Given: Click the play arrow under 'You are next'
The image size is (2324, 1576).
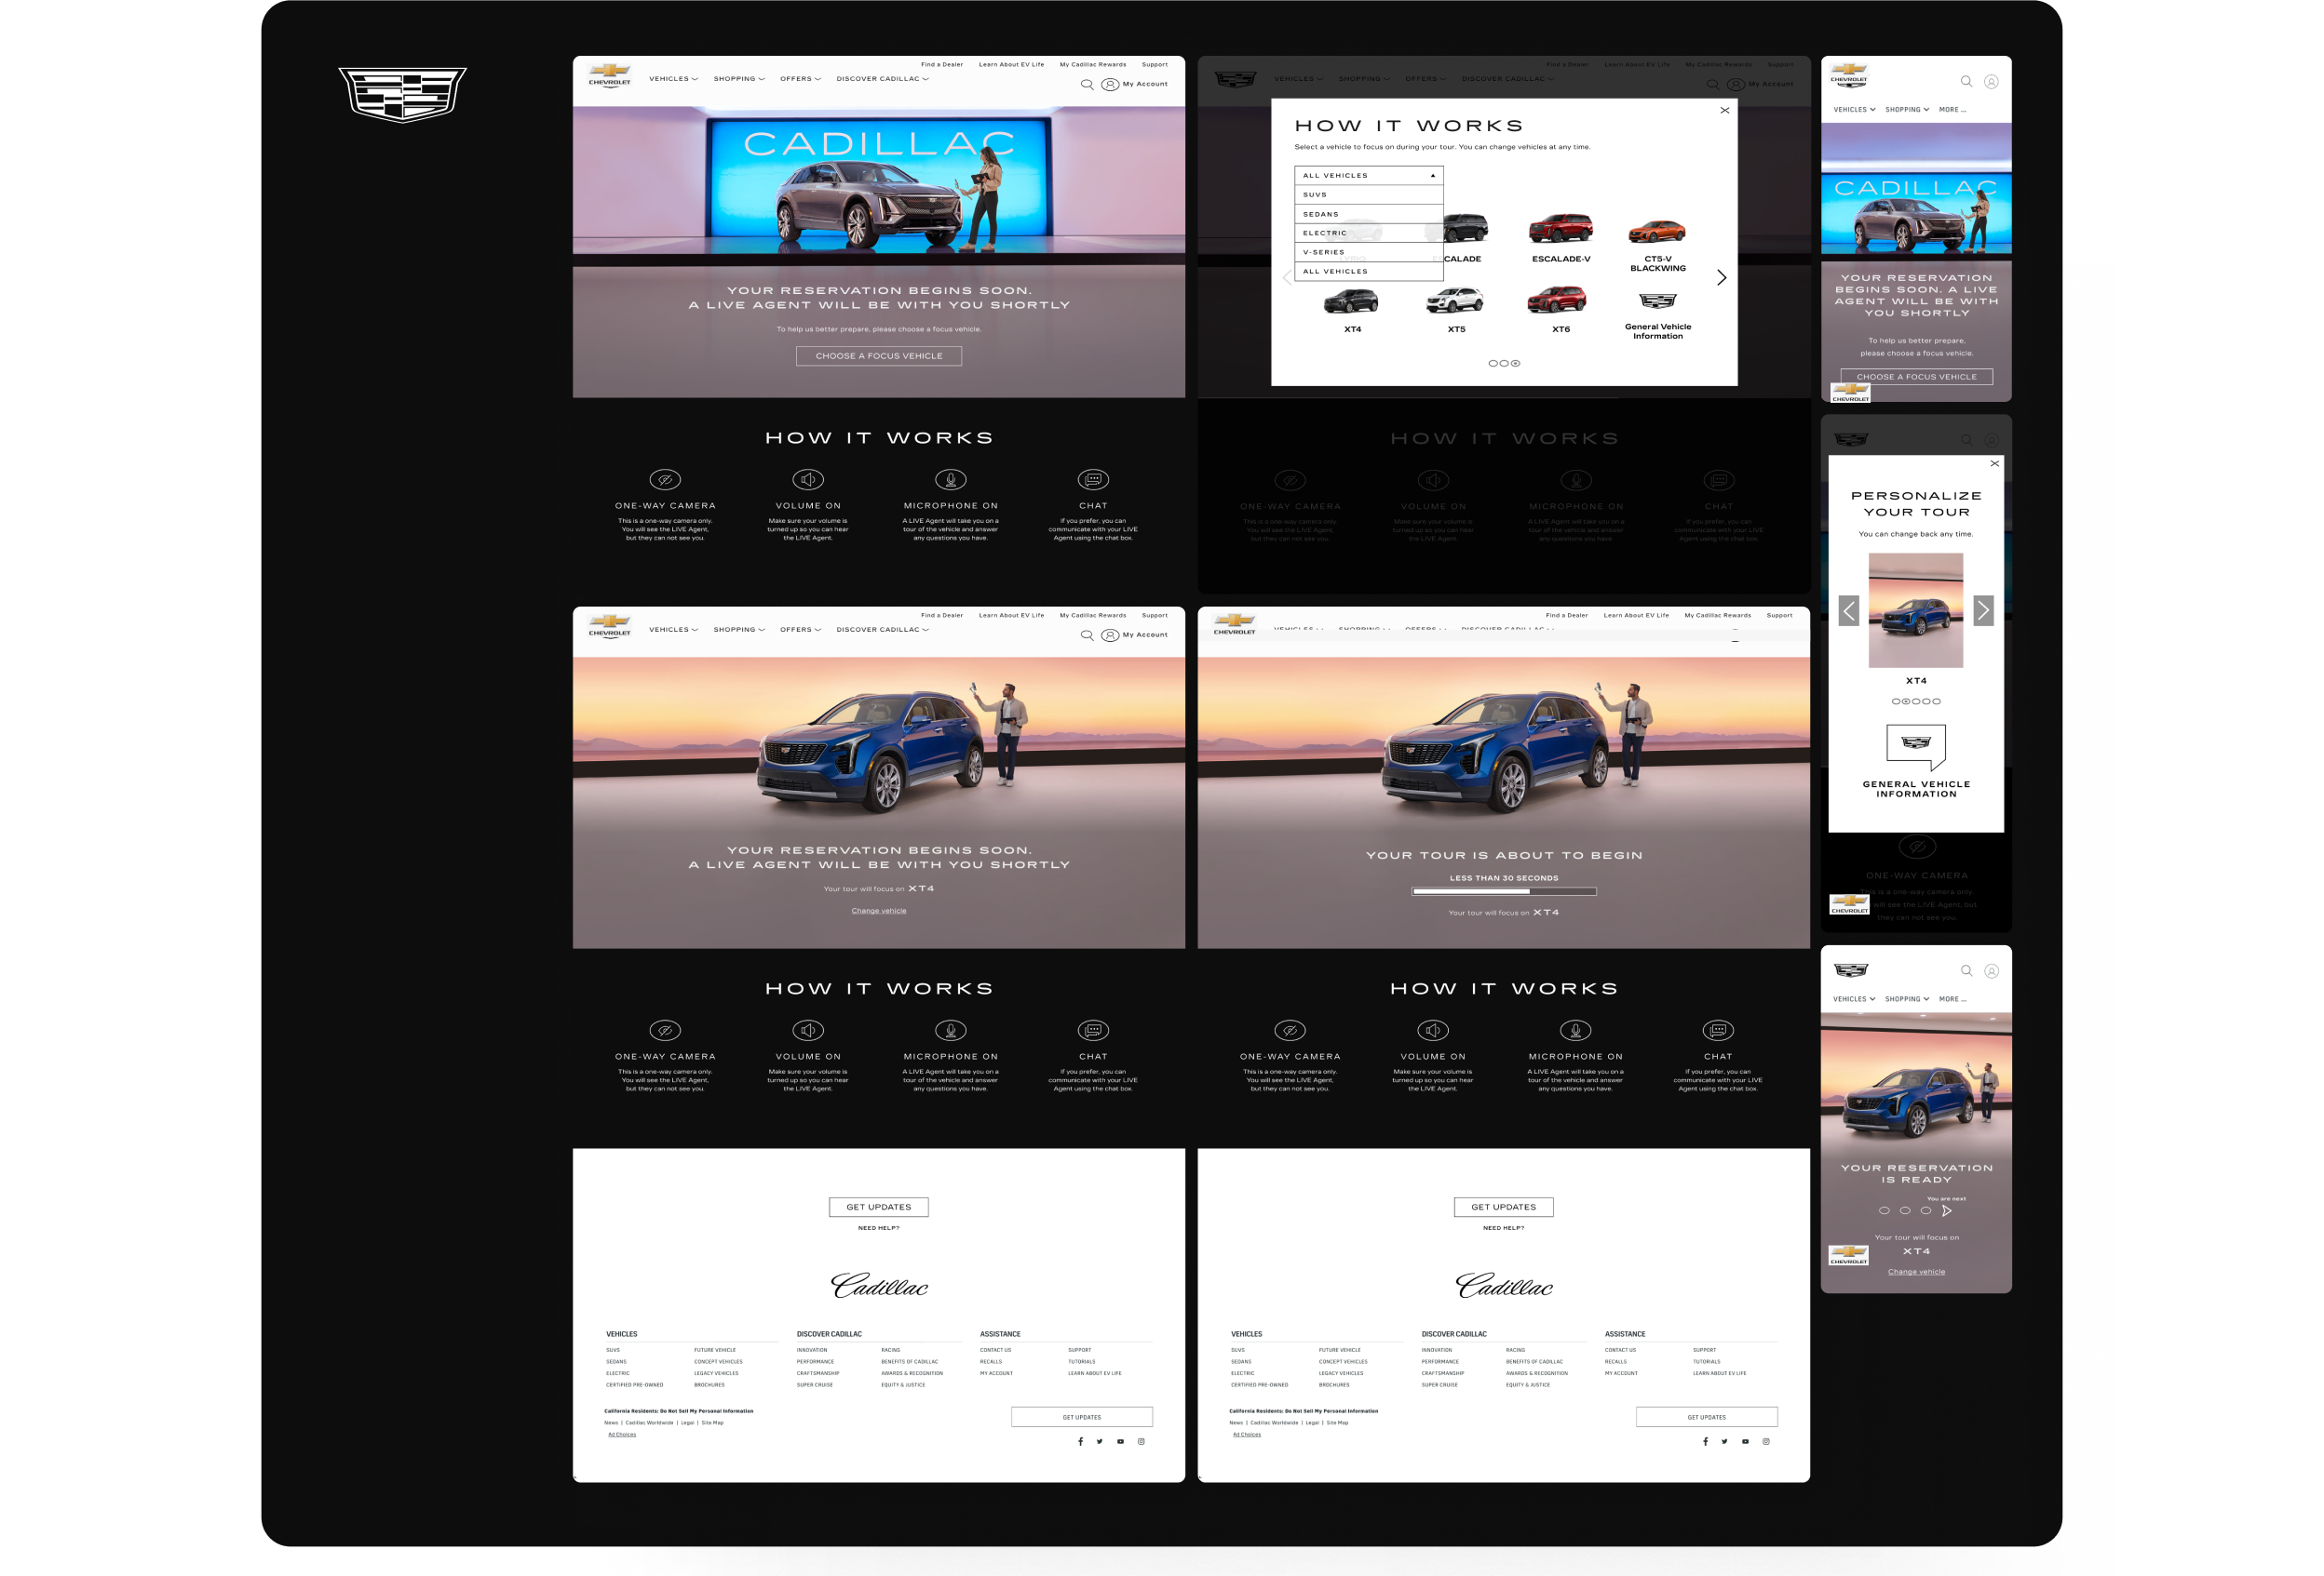Looking at the screenshot, I should coord(1946,1210).
